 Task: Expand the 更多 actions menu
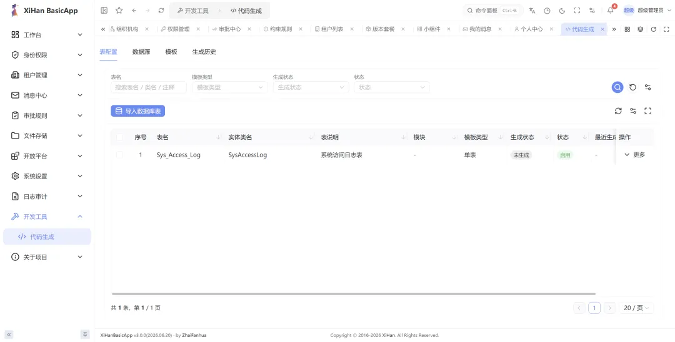pyautogui.click(x=634, y=155)
